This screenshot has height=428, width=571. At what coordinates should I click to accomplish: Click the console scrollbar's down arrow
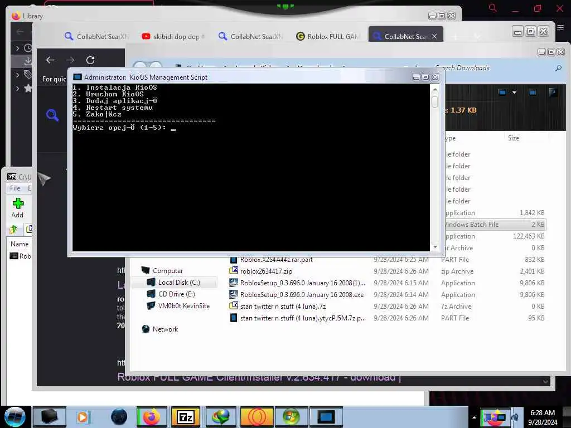(x=435, y=247)
